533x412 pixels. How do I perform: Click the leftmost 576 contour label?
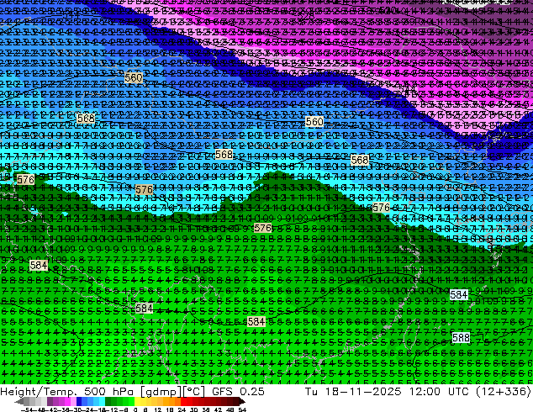(x=25, y=179)
